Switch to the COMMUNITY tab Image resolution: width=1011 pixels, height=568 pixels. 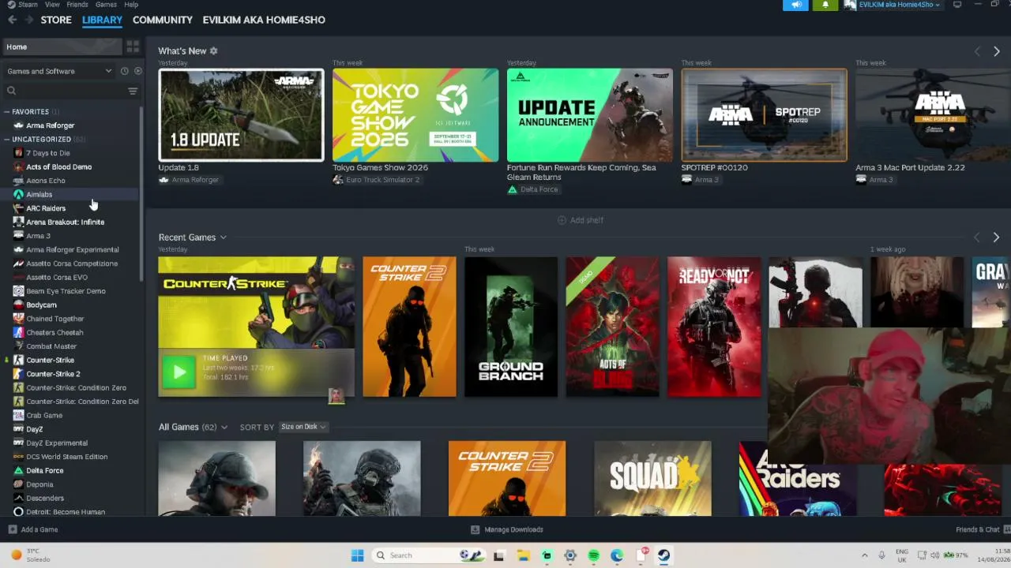(163, 20)
